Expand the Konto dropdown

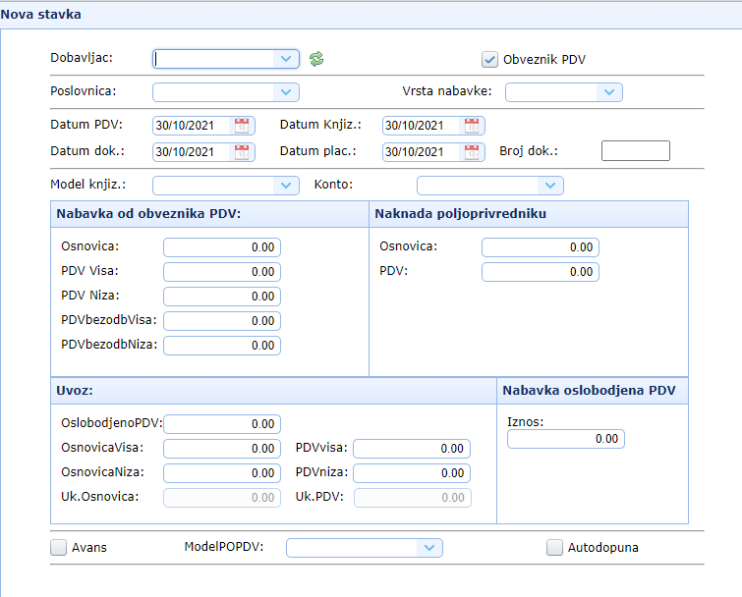point(550,185)
